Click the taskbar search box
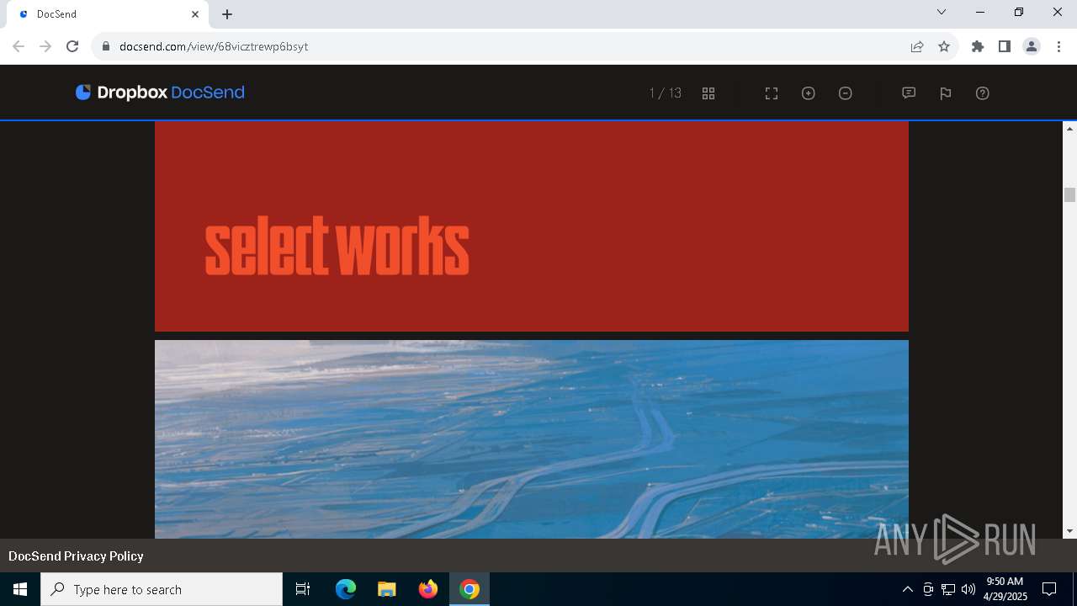 click(162, 589)
